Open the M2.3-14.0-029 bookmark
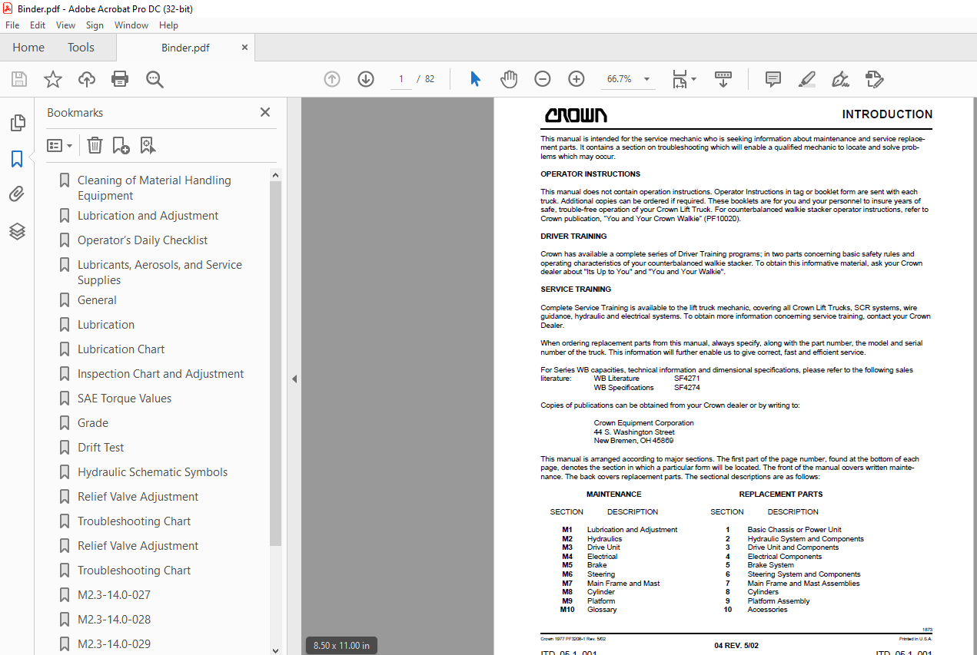This screenshot has height=655, width=977. [114, 644]
